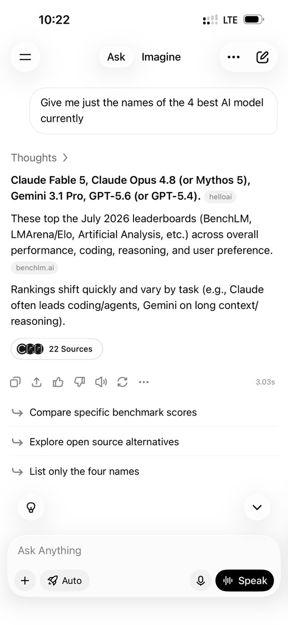Share the response via upload icon
The height and width of the screenshot is (625, 288).
click(x=37, y=382)
